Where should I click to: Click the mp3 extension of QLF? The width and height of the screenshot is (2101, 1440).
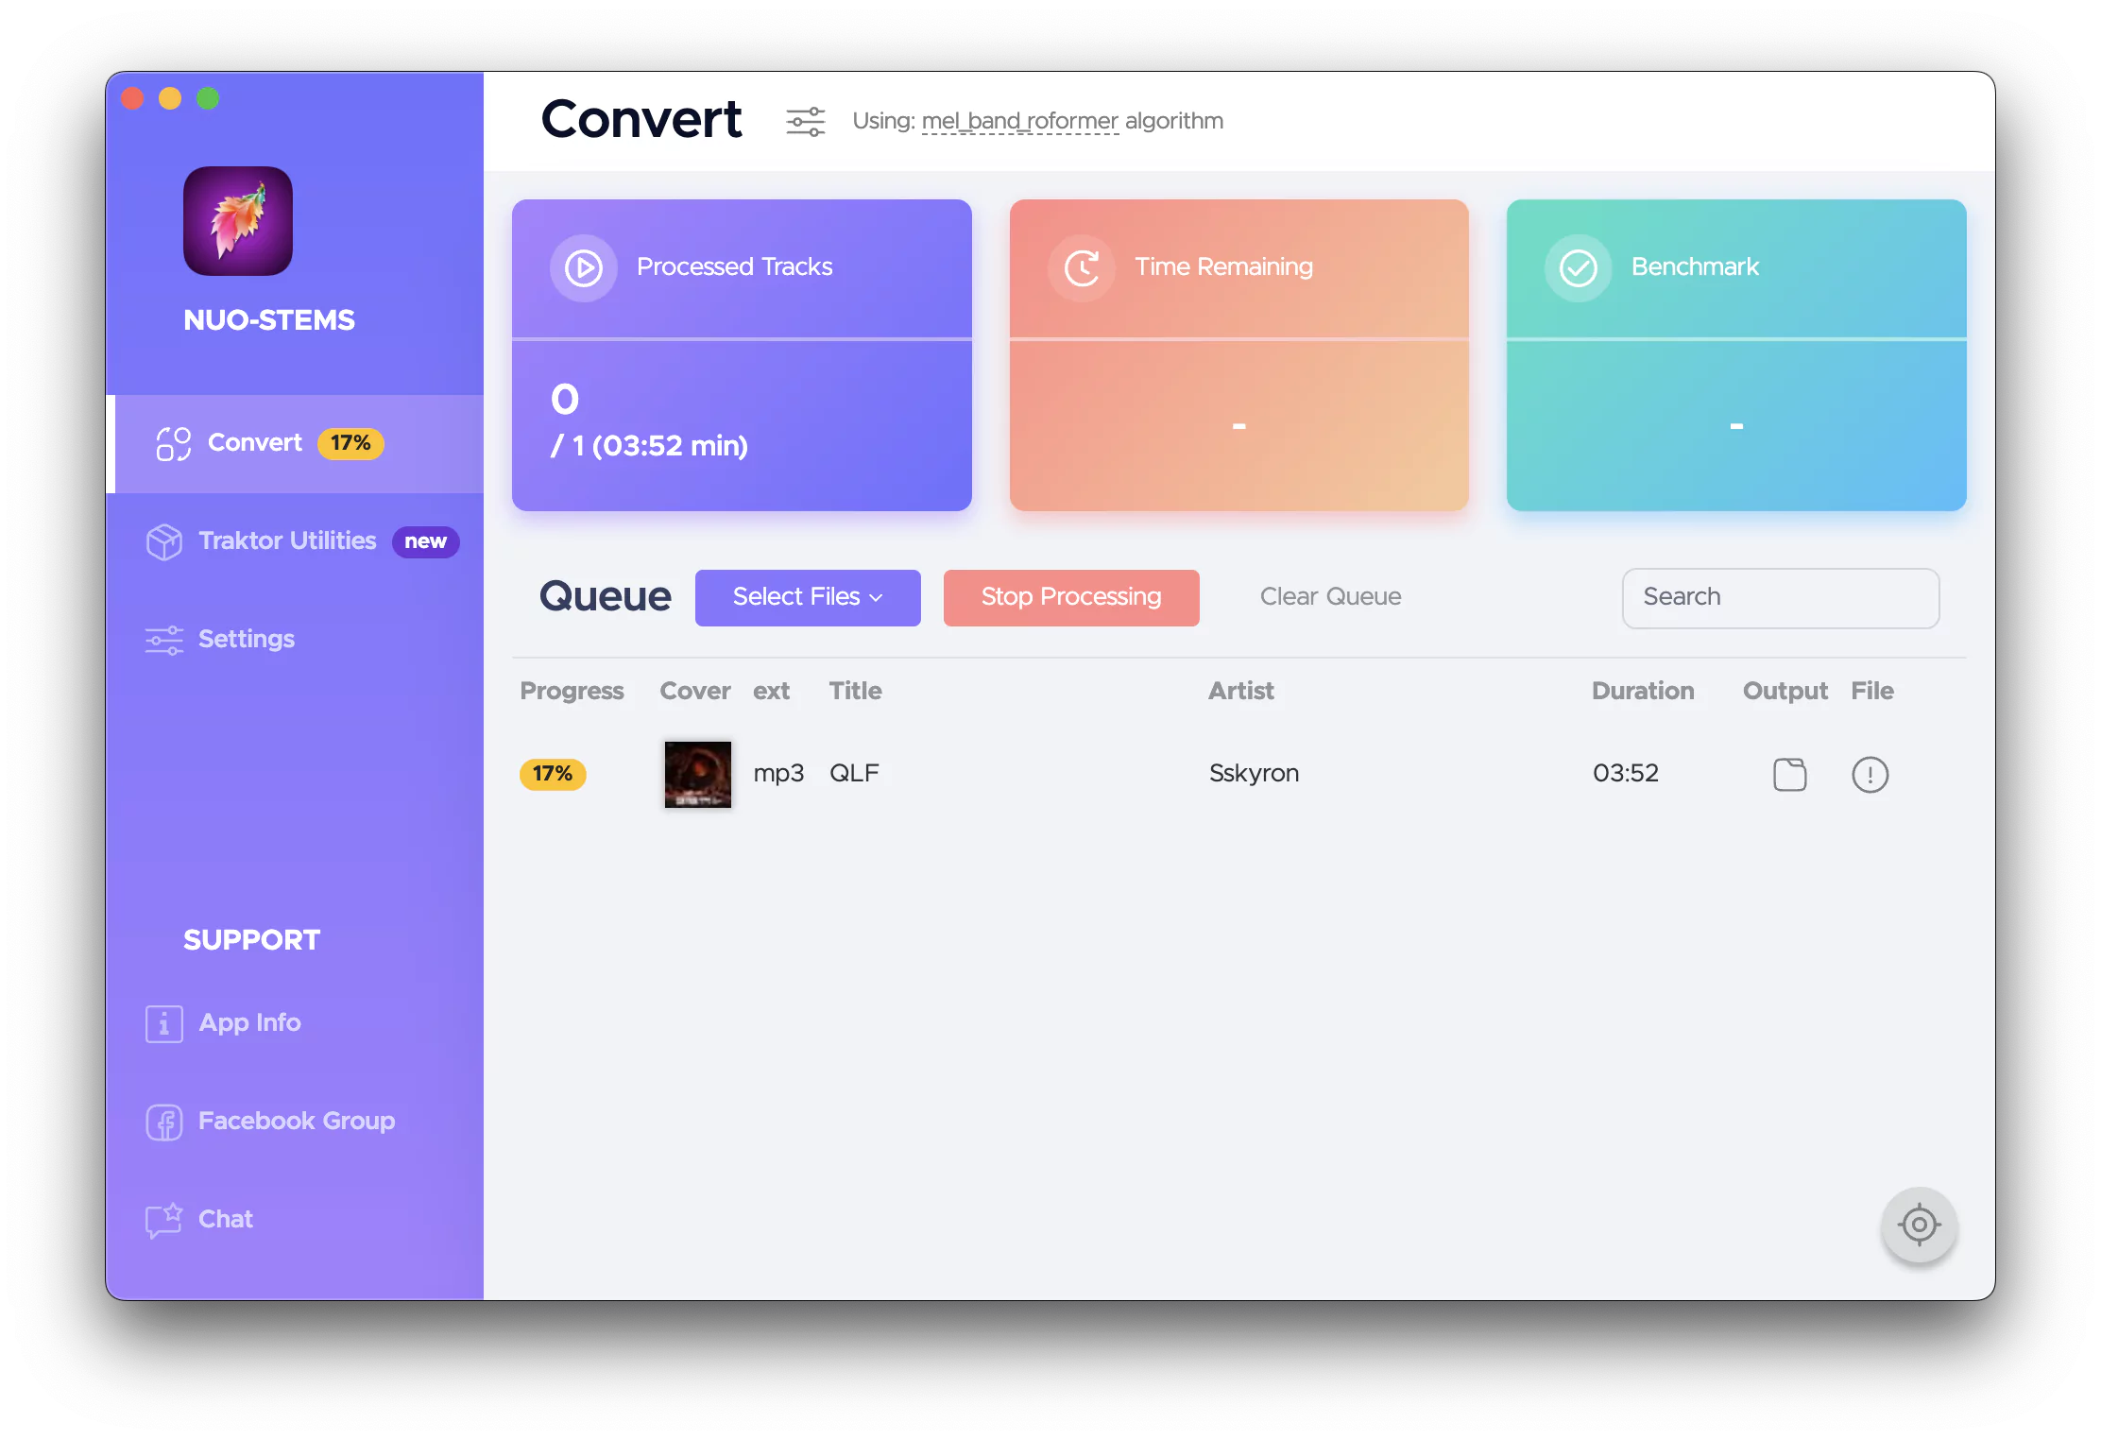coord(778,774)
